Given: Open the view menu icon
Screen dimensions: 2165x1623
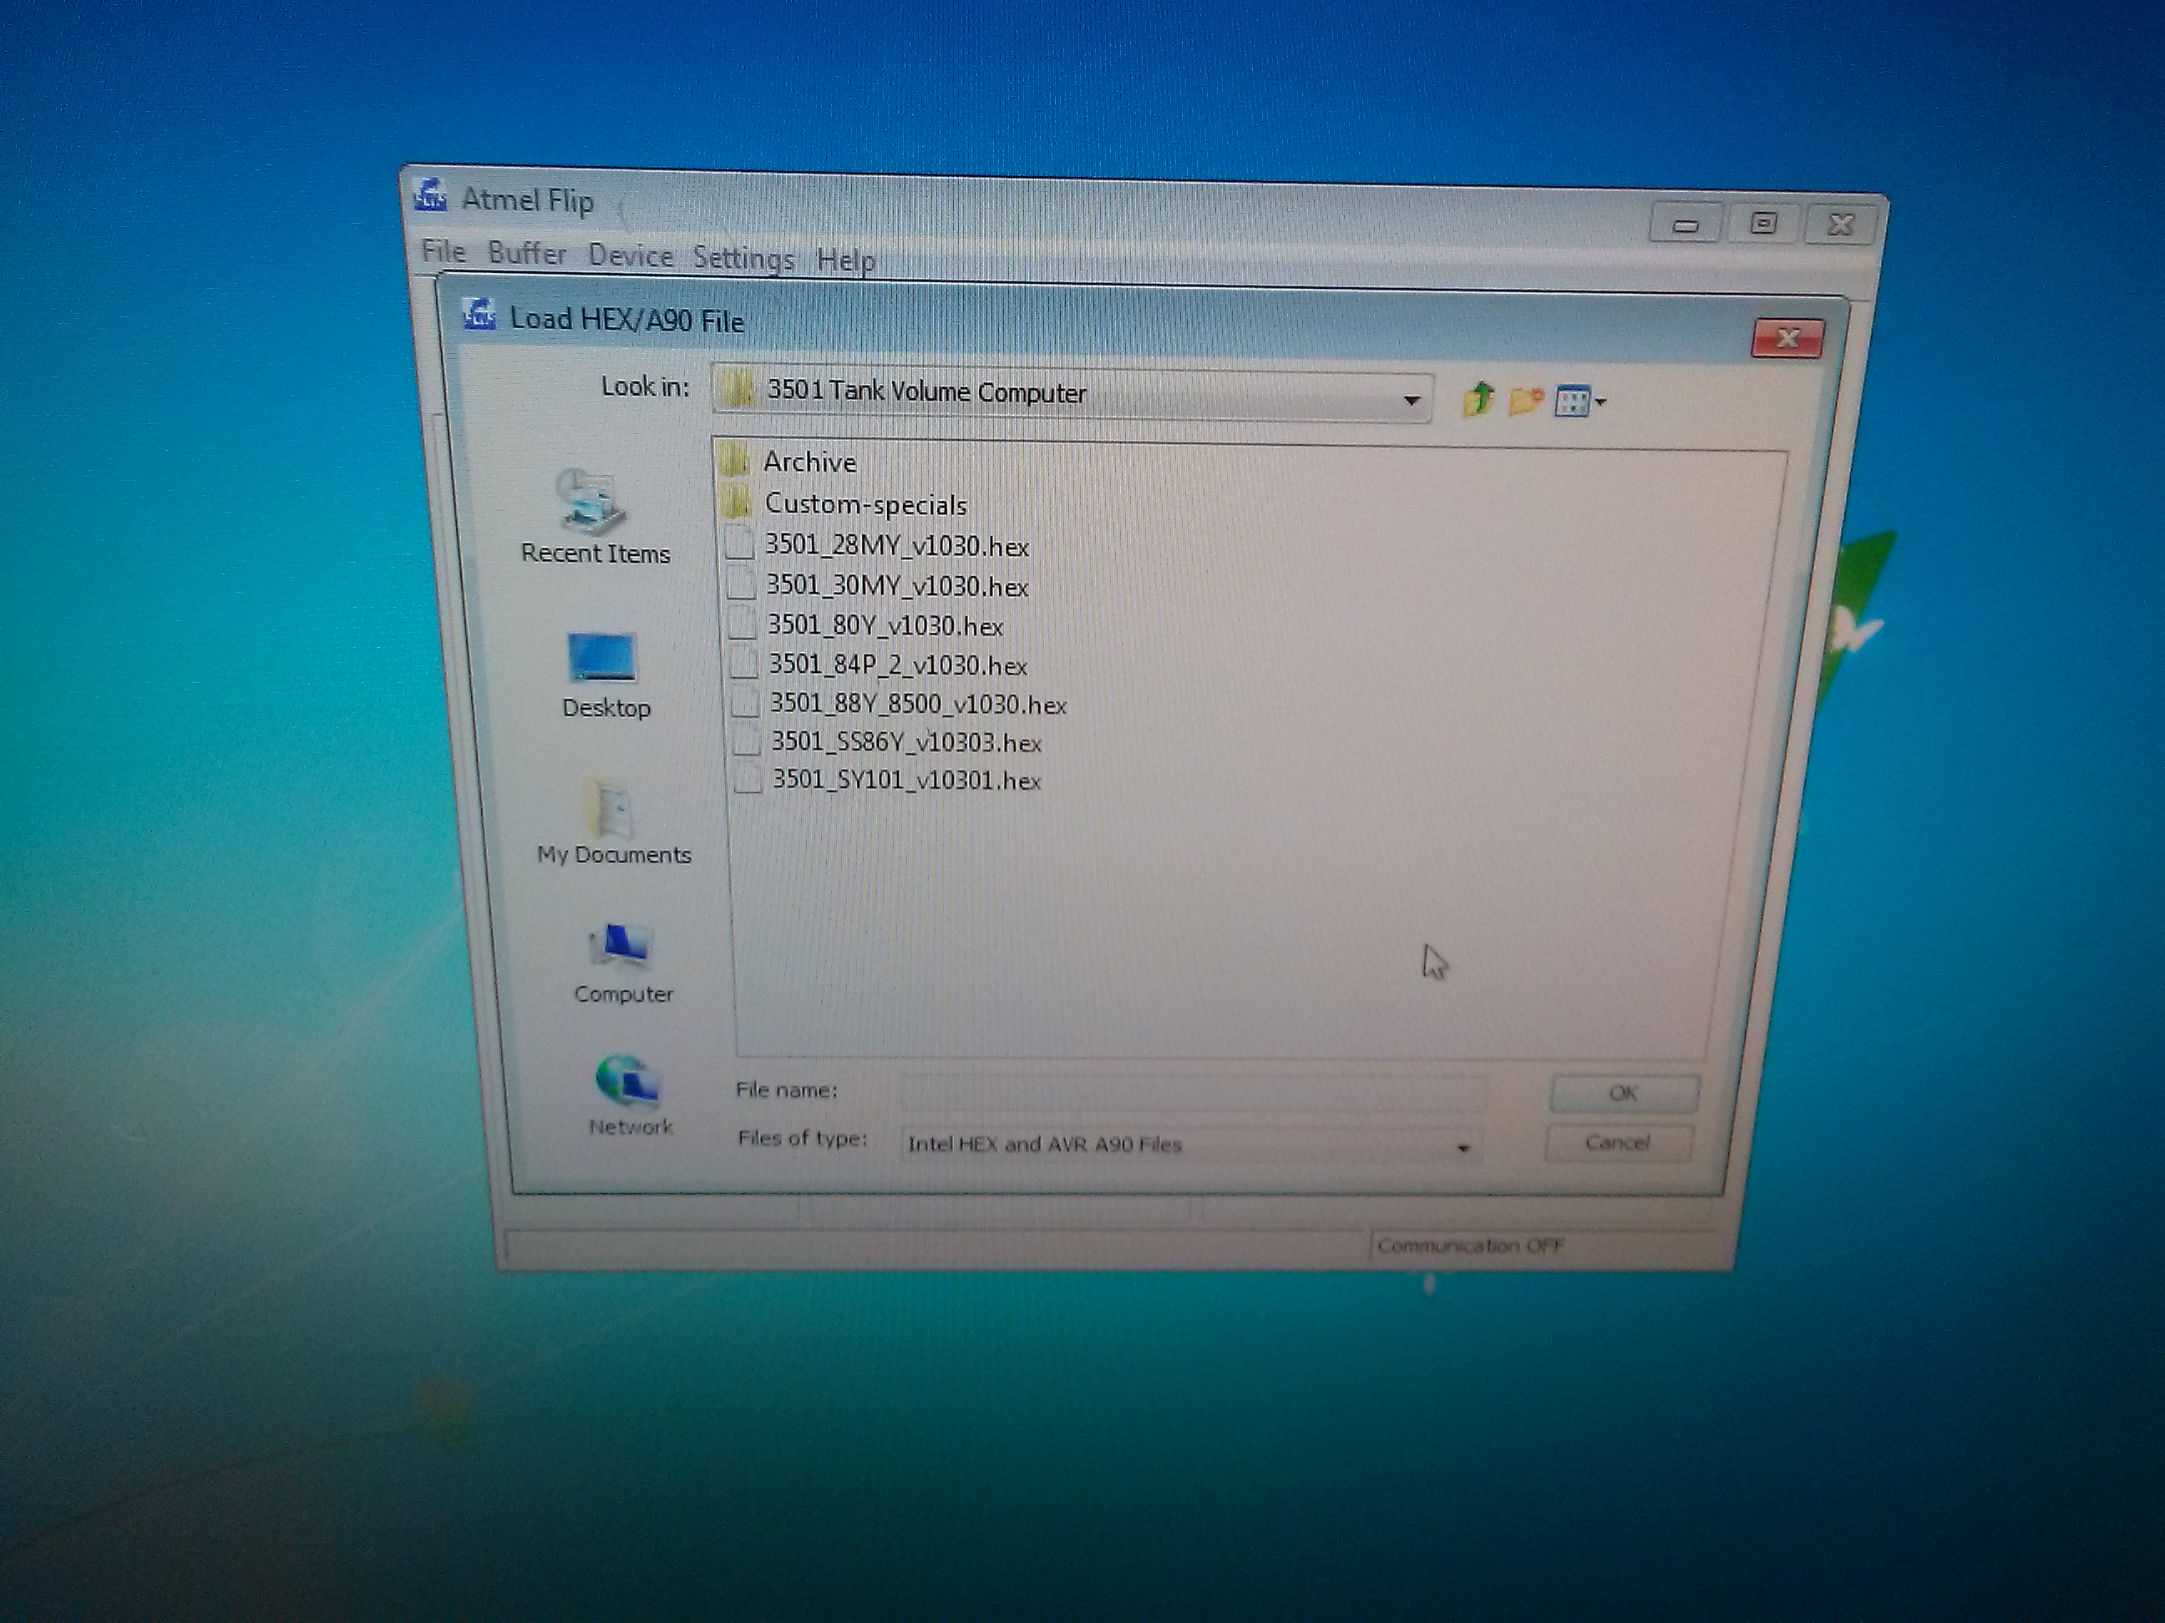Looking at the screenshot, I should pyautogui.click(x=1579, y=401).
